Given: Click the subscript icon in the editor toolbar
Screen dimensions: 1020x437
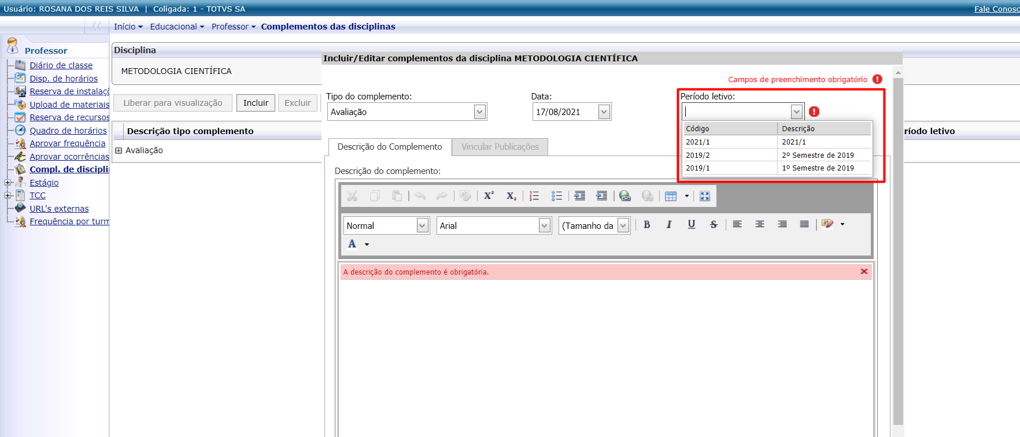Looking at the screenshot, I should (511, 196).
